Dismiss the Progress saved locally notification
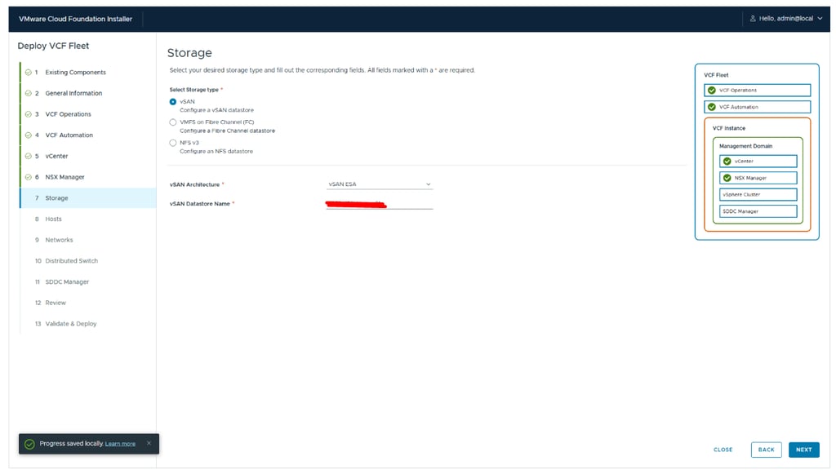The height and width of the screenshot is (474, 836). pyautogui.click(x=149, y=443)
